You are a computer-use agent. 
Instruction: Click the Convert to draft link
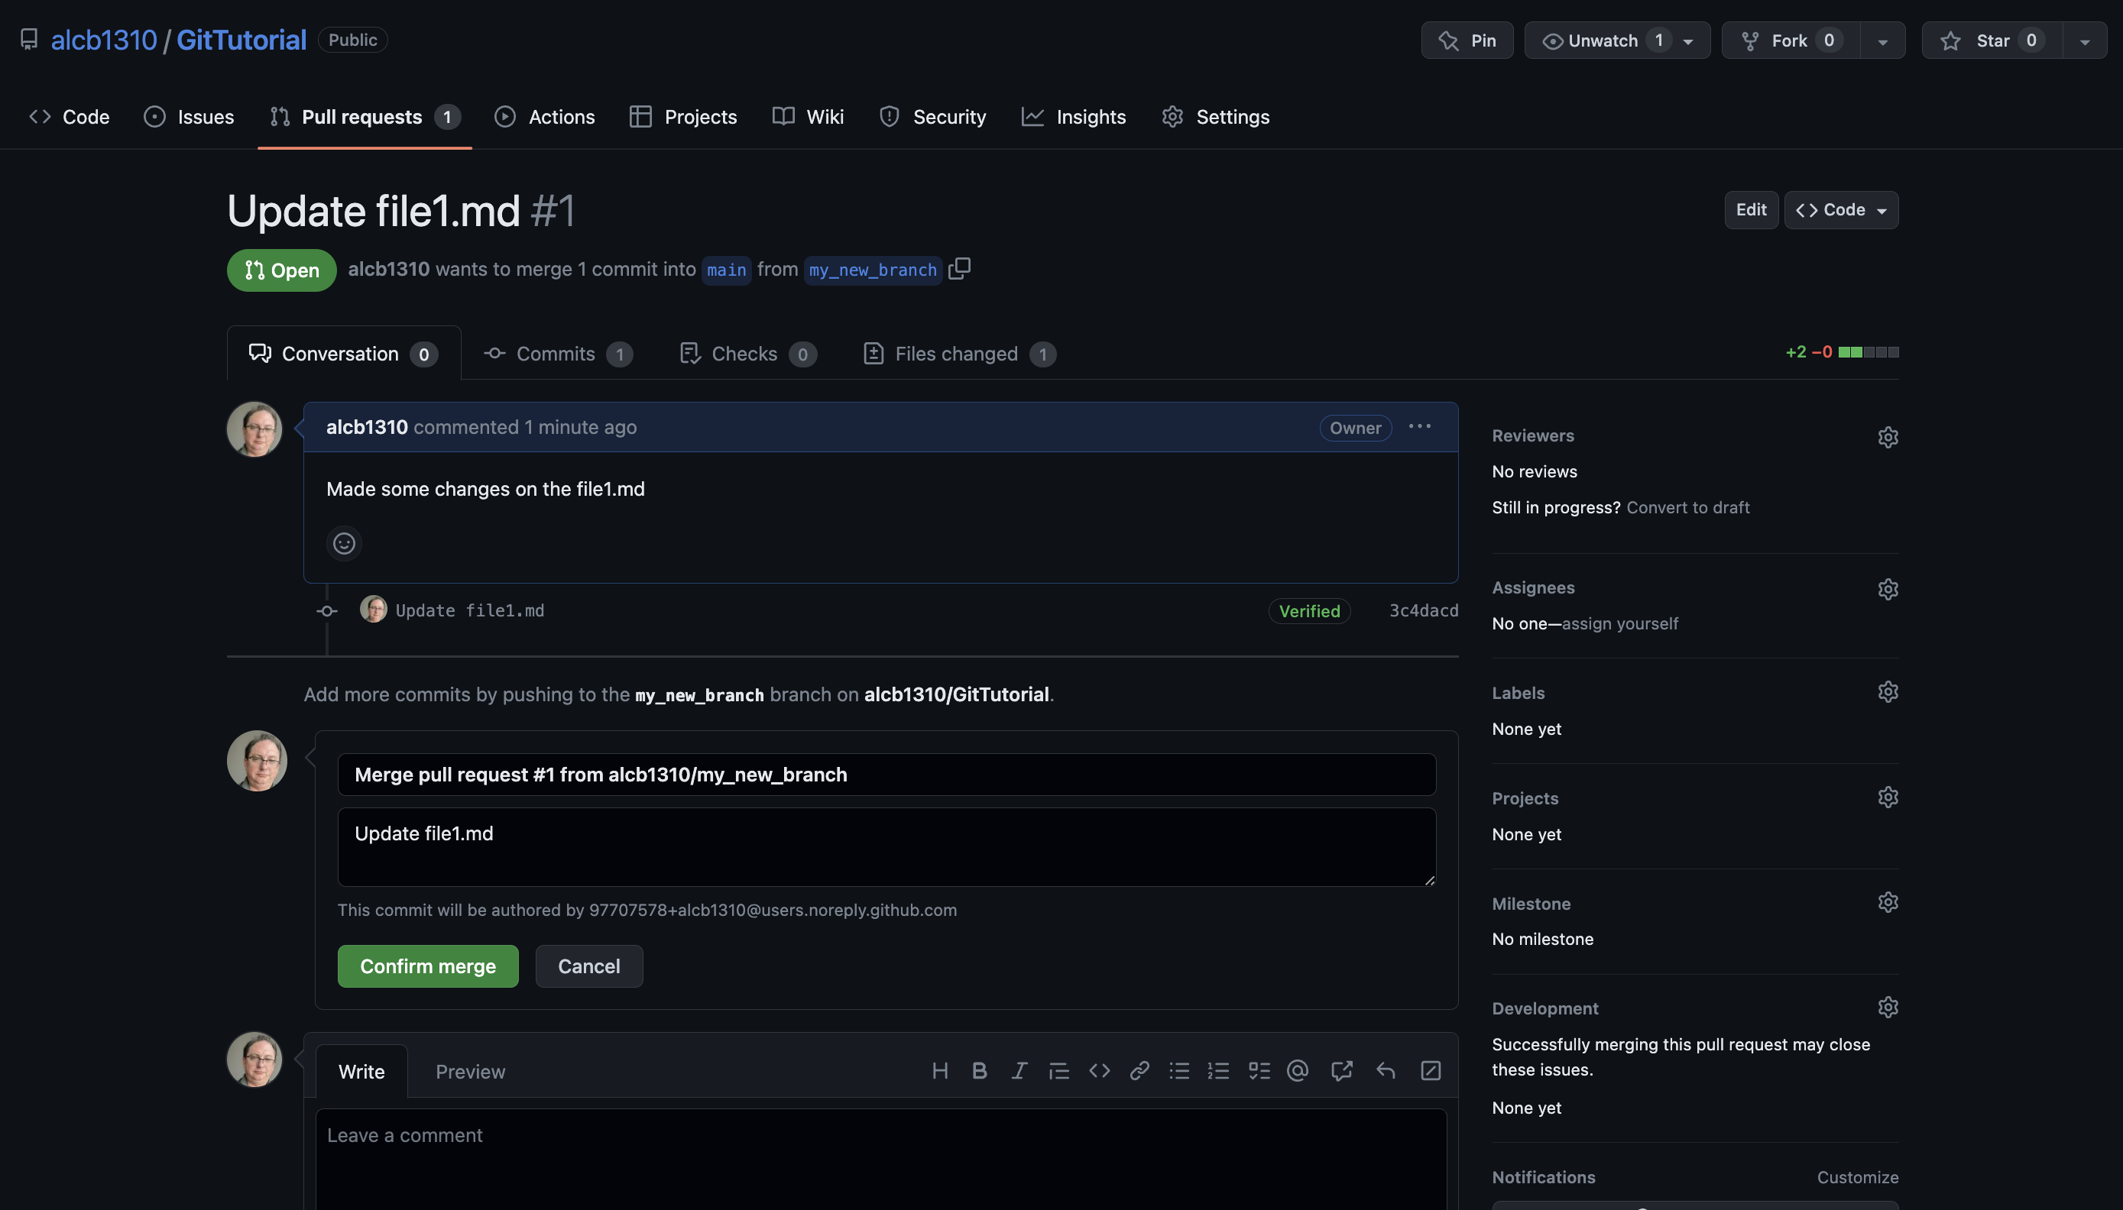click(1687, 508)
